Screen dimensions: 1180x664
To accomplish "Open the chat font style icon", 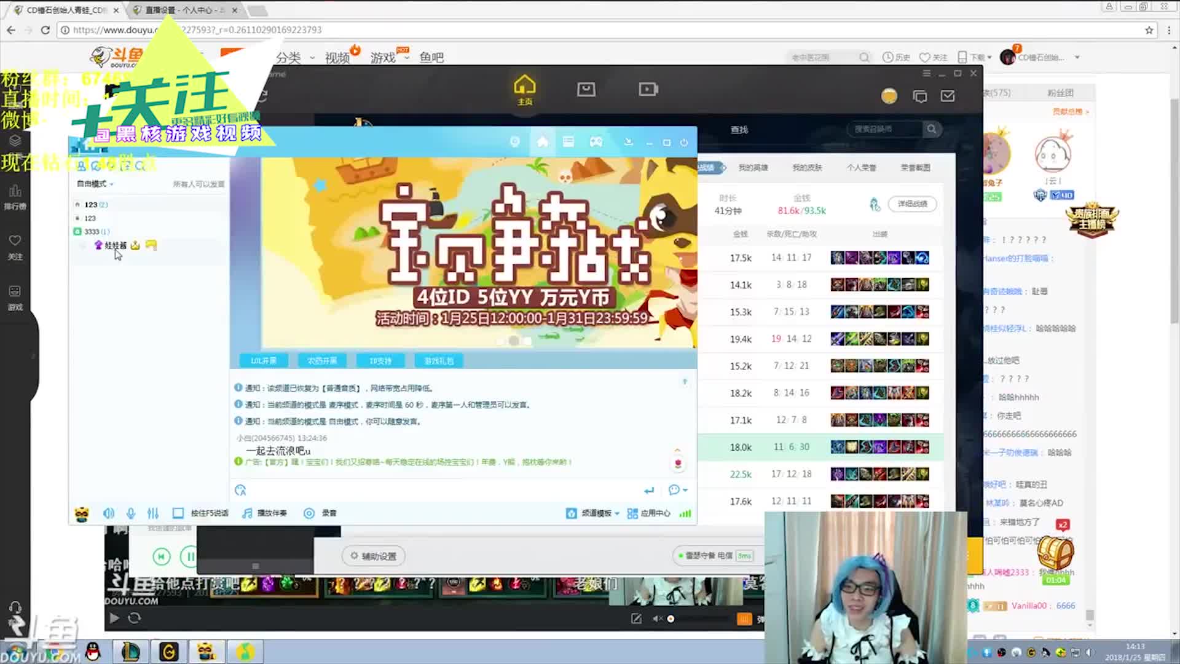I will tap(240, 490).
